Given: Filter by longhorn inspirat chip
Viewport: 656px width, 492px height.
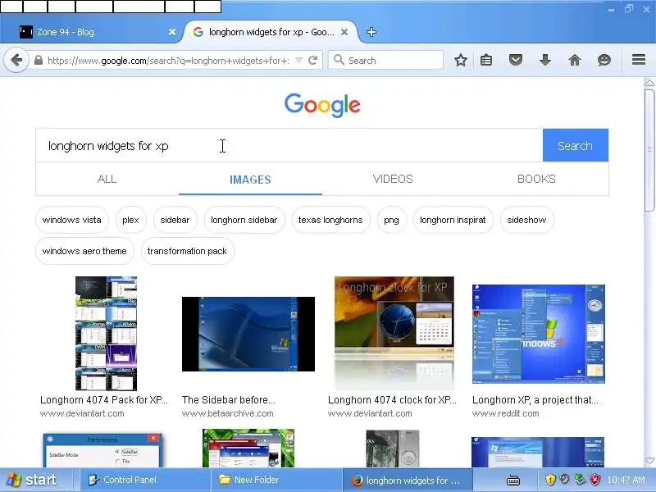Looking at the screenshot, I should pos(453,220).
